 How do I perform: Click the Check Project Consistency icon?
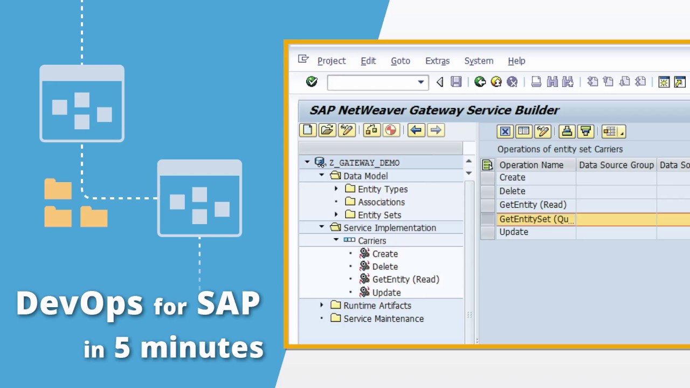[x=371, y=130]
